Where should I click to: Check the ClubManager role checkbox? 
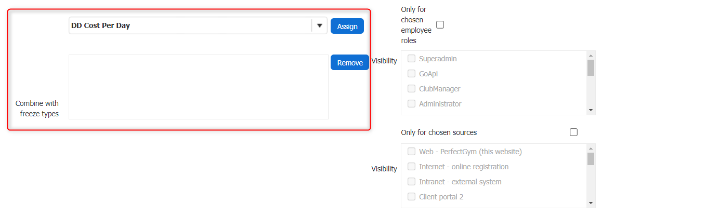pos(411,89)
